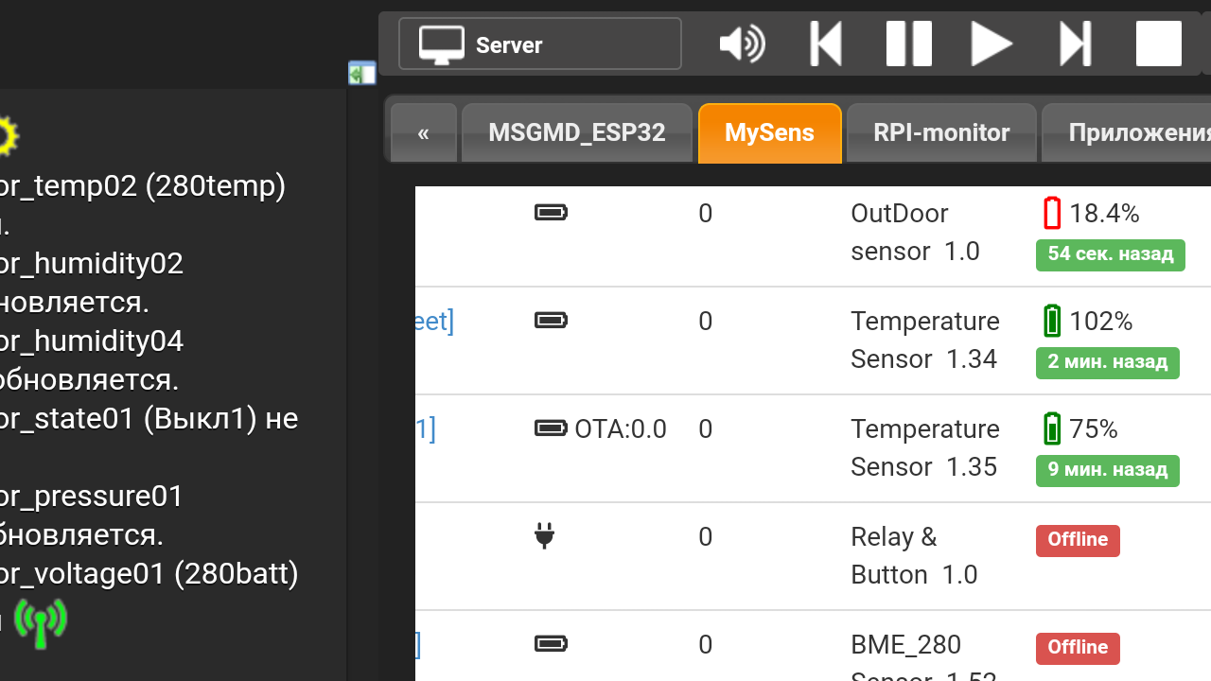The image size is (1211, 681).
Task: Pause playback
Action: 908,44
